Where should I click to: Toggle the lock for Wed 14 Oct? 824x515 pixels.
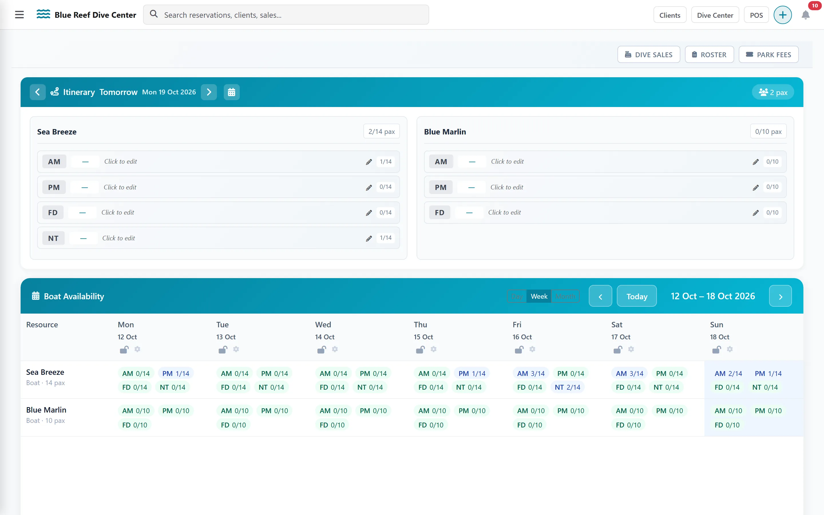[321, 349]
